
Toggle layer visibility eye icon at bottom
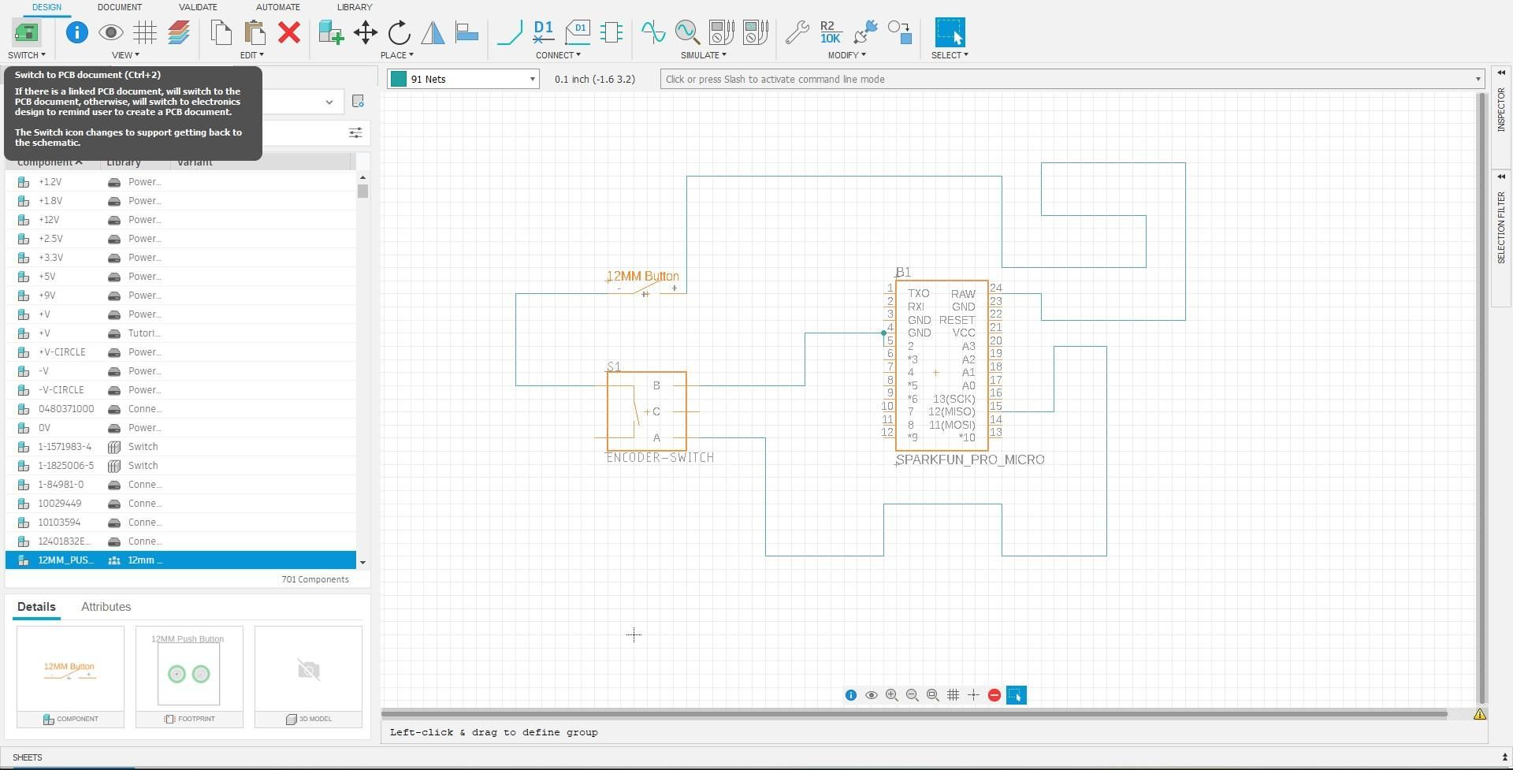click(871, 694)
